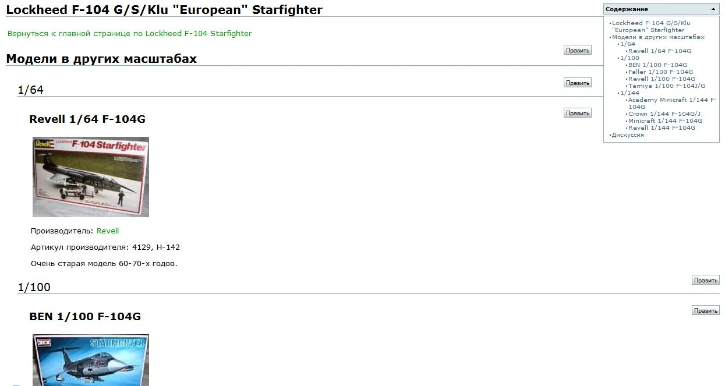The height and width of the screenshot is (386, 725).
Task: Open the Revell manufacturer link
Action: pyautogui.click(x=108, y=231)
